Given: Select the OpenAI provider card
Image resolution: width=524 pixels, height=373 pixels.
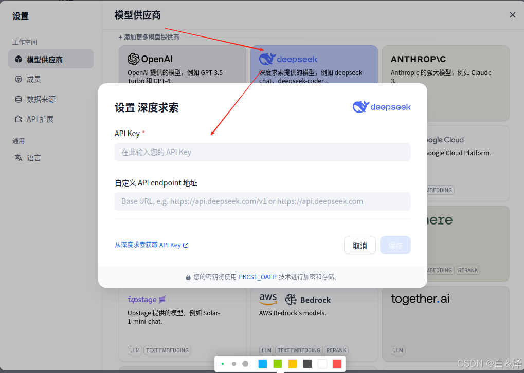Looking at the screenshot, I should click(183, 65).
